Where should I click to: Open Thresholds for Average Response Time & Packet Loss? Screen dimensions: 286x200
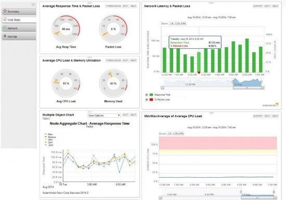113,6
